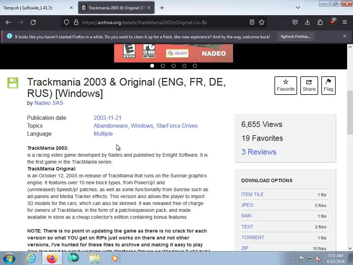The width and height of the screenshot is (353, 265).
Task: Click the page scrollbar up arrow
Action: 350,47
